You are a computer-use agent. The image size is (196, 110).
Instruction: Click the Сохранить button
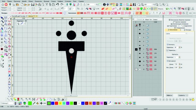coord(182,95)
